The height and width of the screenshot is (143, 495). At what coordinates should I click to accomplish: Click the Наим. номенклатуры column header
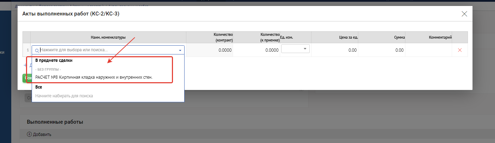108,37
